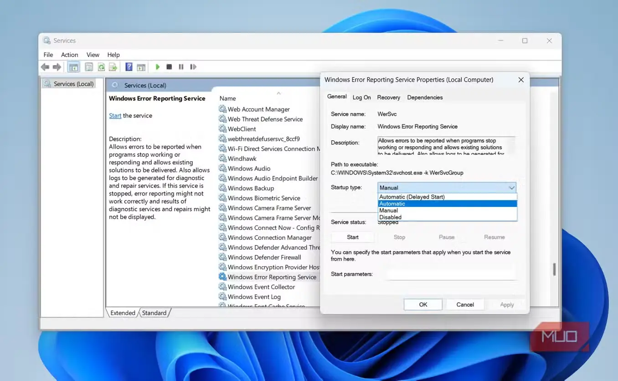Viewport: 618px width, 381px height.
Task: Click the Start button in Properties dialog
Action: coord(353,237)
